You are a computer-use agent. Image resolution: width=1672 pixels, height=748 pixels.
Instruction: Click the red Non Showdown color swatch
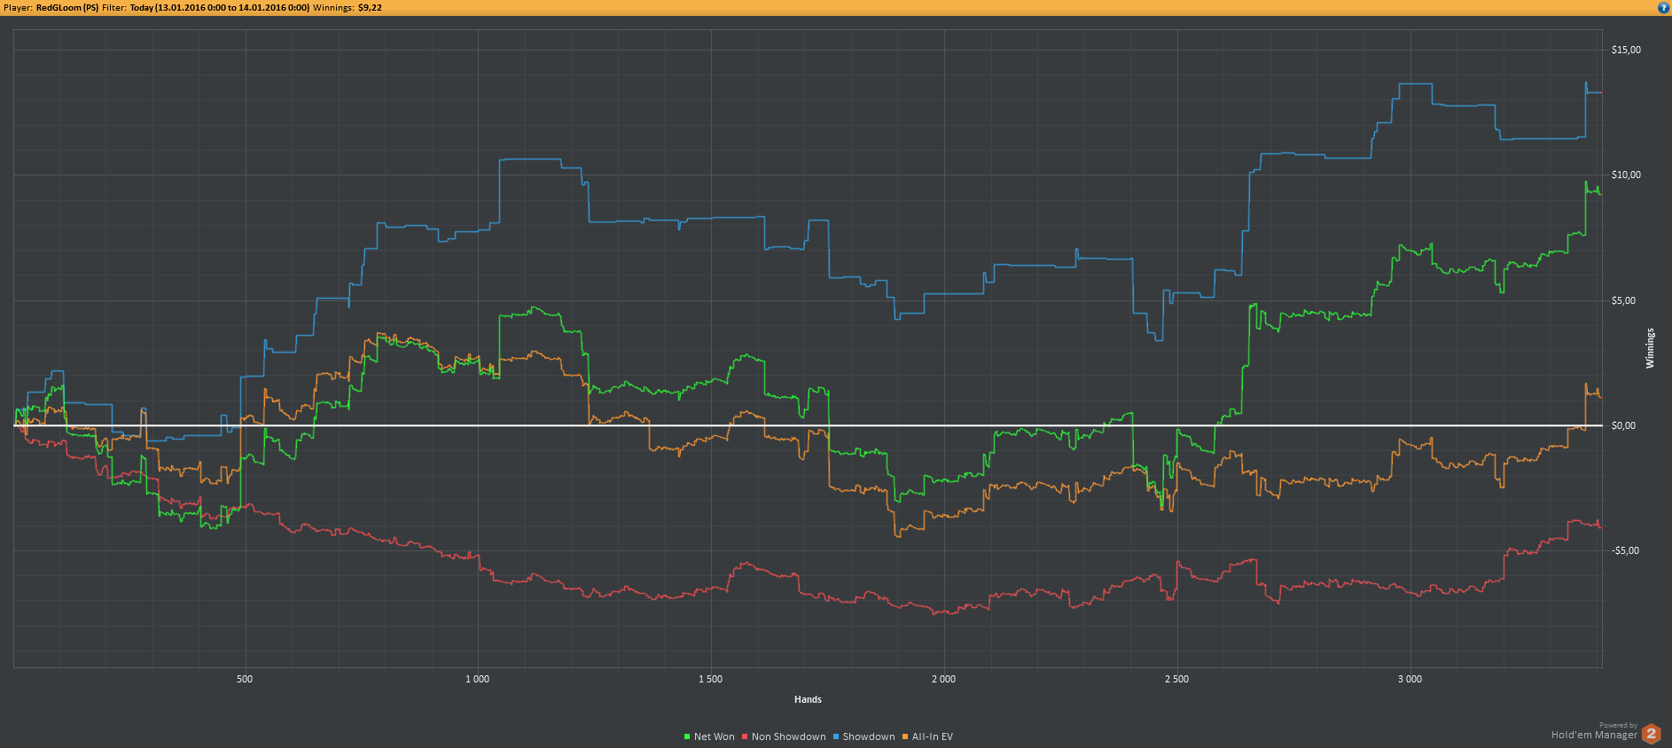tap(746, 736)
